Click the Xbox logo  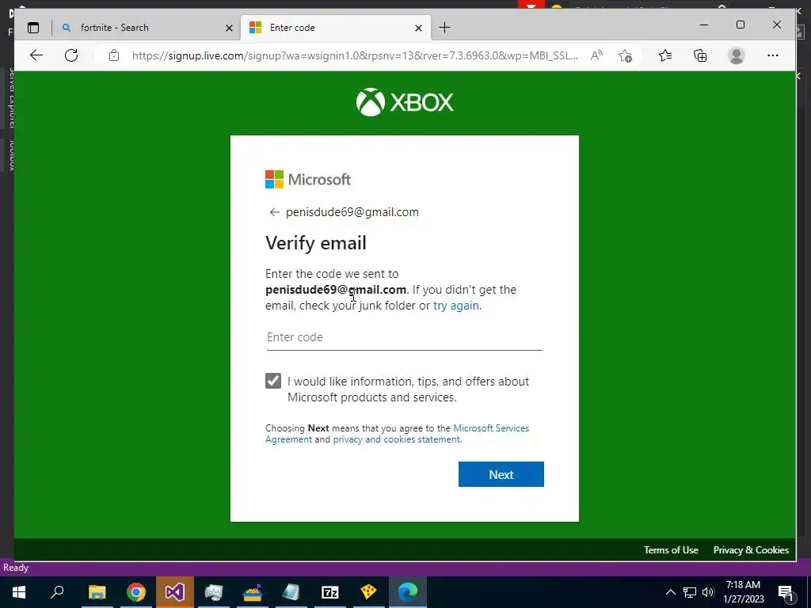coord(405,102)
